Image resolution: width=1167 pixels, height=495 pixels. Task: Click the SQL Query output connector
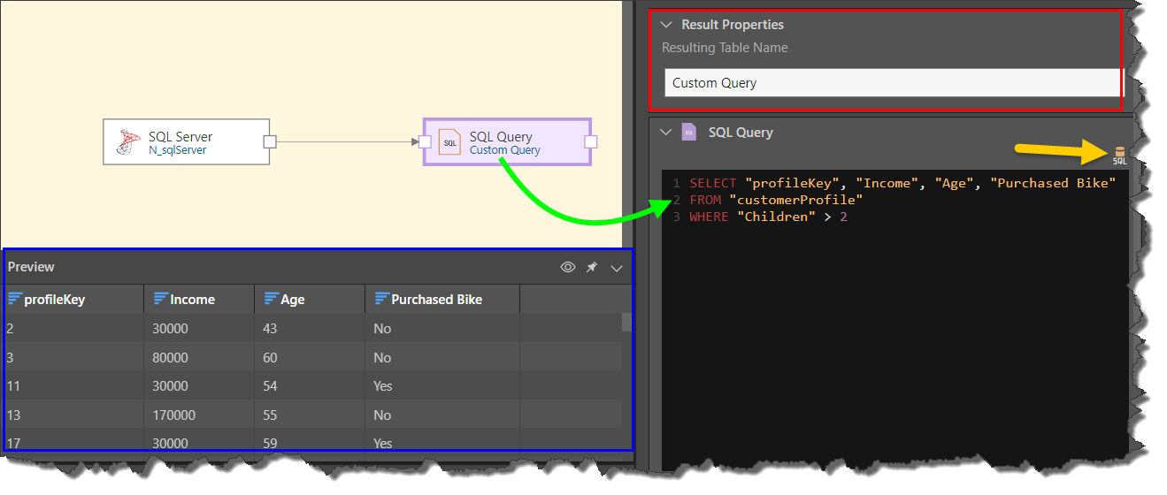pos(591,141)
